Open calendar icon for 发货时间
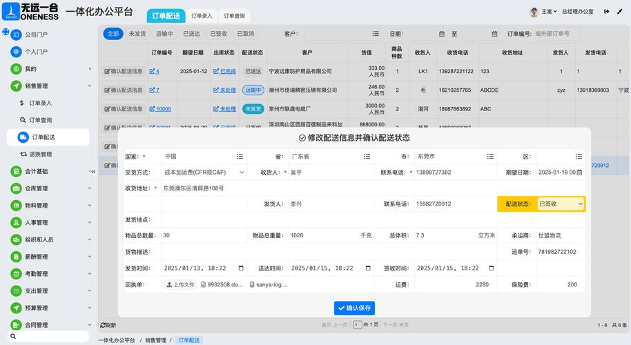 tap(241, 268)
